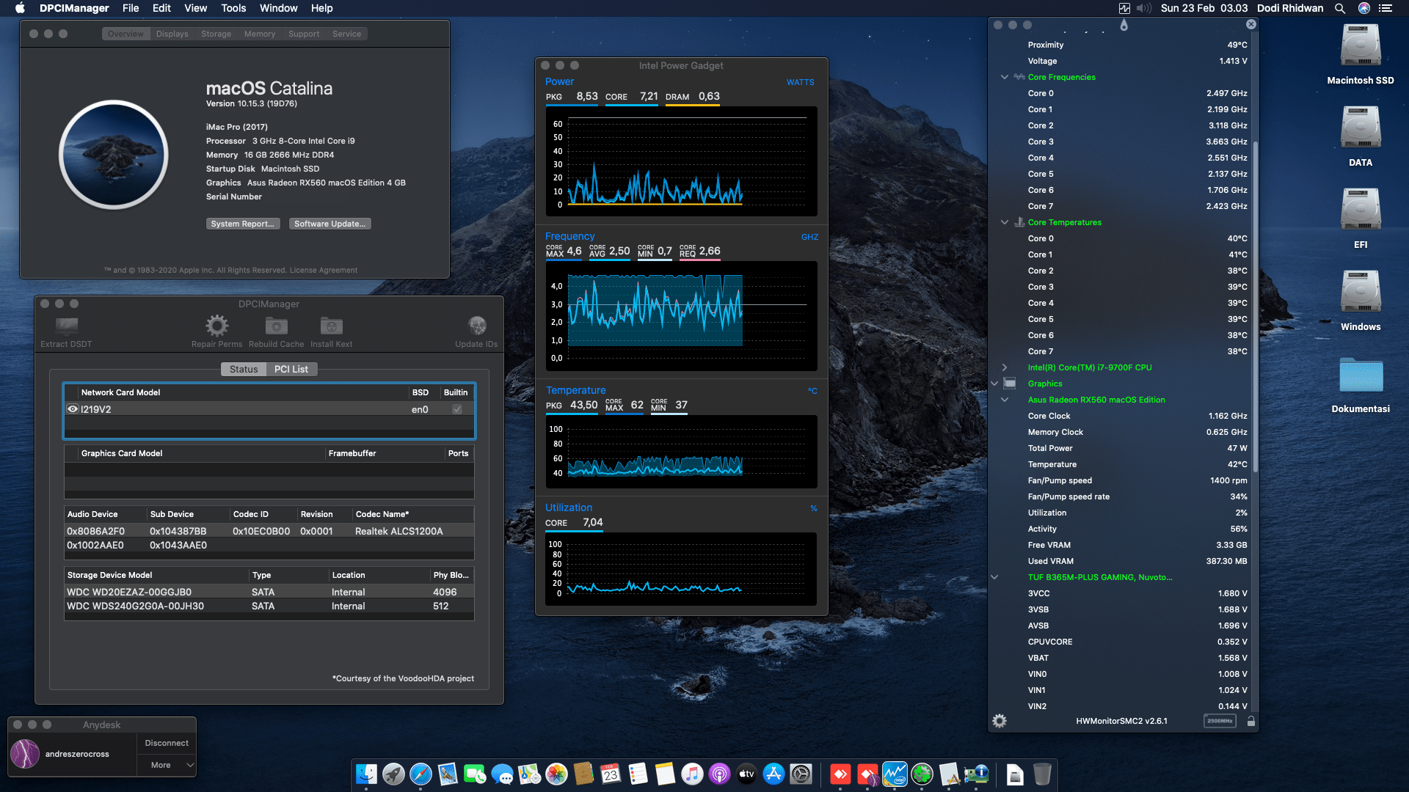
Task: Open Messages from the Dock
Action: coord(502,774)
